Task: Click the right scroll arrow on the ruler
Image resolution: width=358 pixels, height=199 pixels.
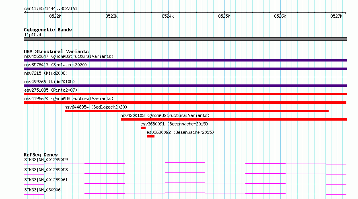Action: pyautogui.click(x=345, y=12)
